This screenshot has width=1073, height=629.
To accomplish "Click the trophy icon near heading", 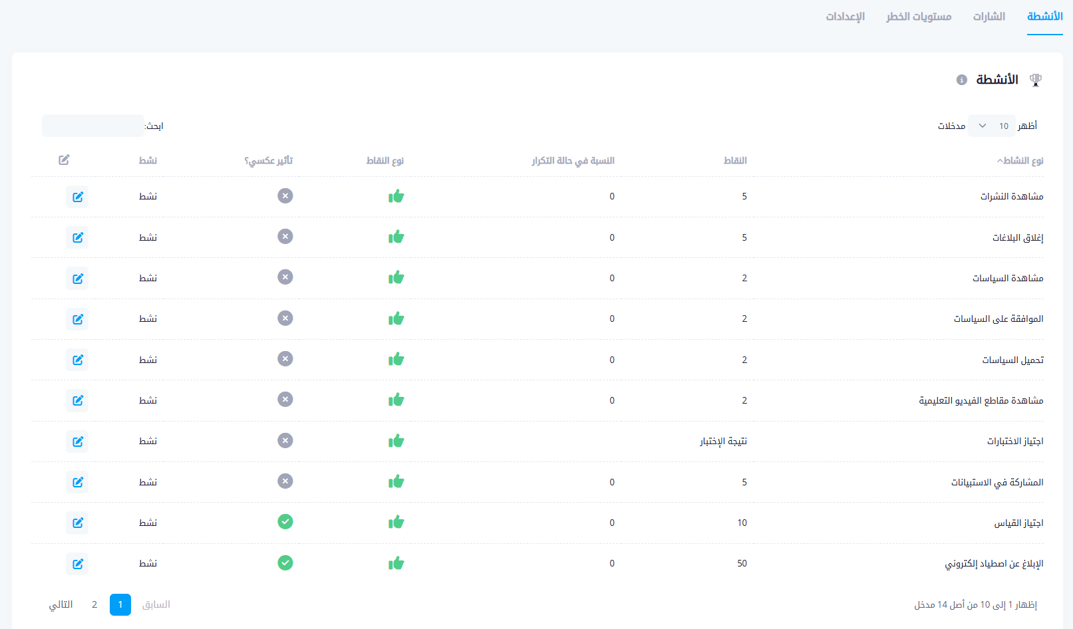I will pos(1035,80).
